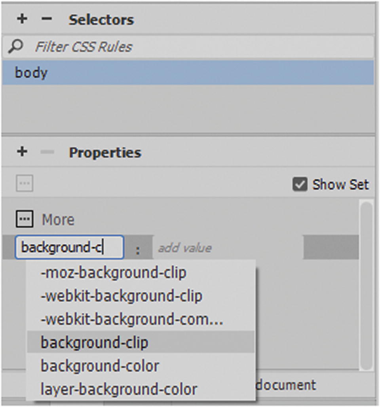The height and width of the screenshot is (407, 380).
Task: Choose -webkit-background-clip from the autocomplete list
Action: 122,296
